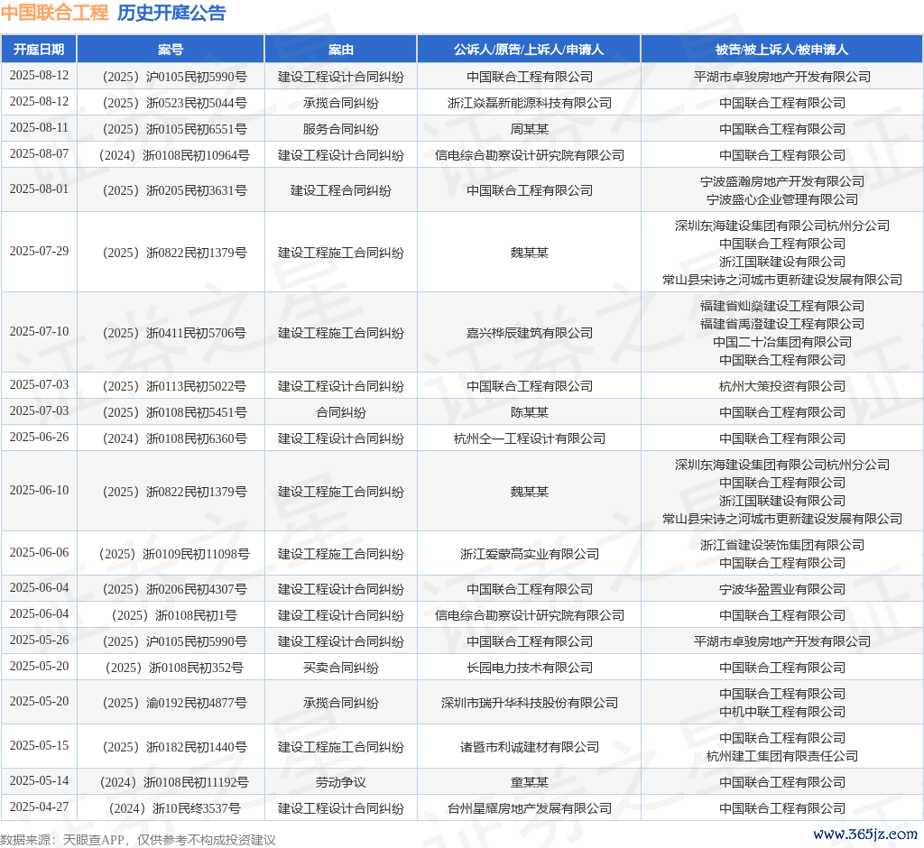Click the 数据来源 天眼查APP footer note

point(137,840)
